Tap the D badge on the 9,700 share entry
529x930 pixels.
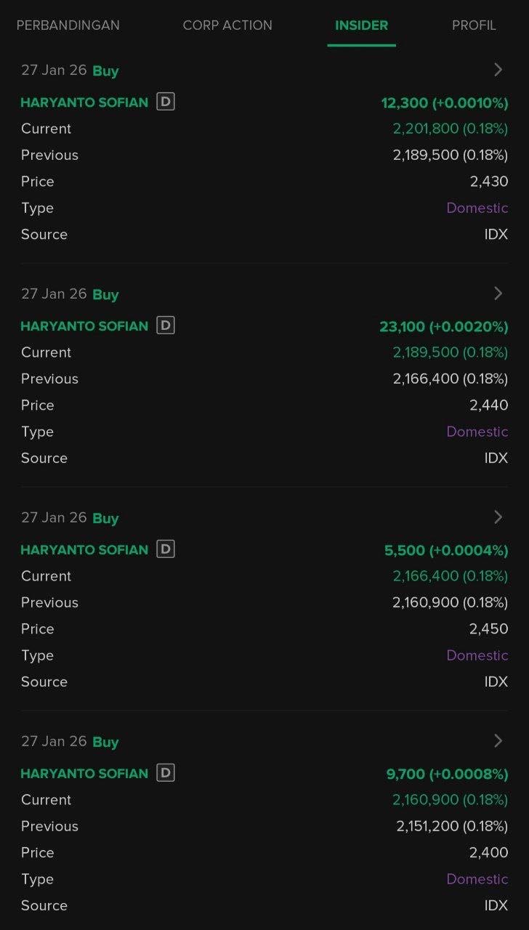pyautogui.click(x=166, y=774)
